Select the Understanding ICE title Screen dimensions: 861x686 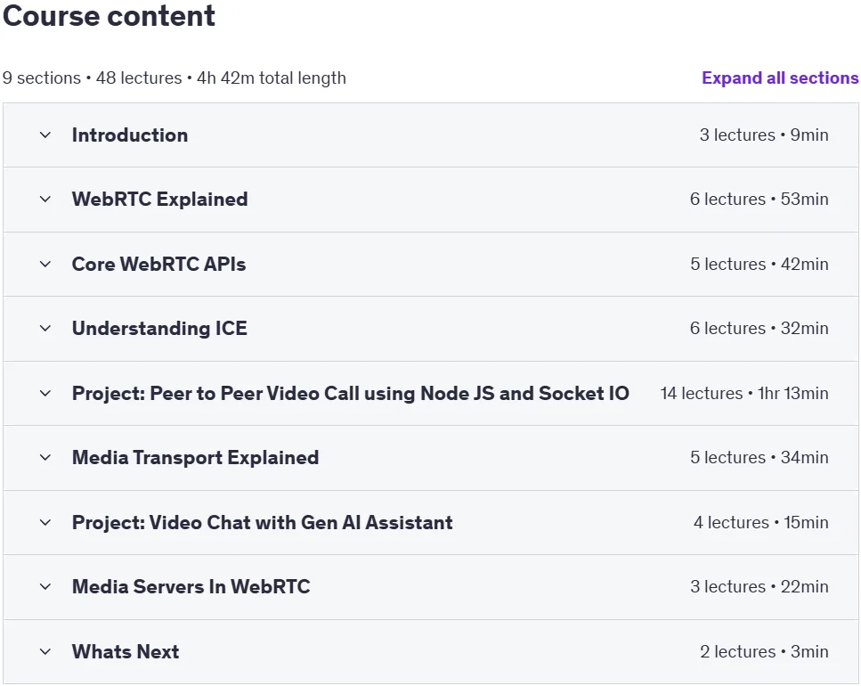[x=159, y=329]
